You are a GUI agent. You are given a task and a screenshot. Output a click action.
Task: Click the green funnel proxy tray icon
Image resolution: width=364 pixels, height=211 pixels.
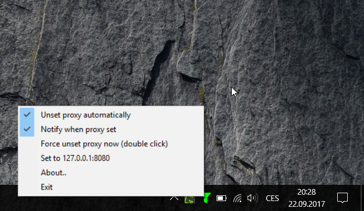click(x=206, y=198)
